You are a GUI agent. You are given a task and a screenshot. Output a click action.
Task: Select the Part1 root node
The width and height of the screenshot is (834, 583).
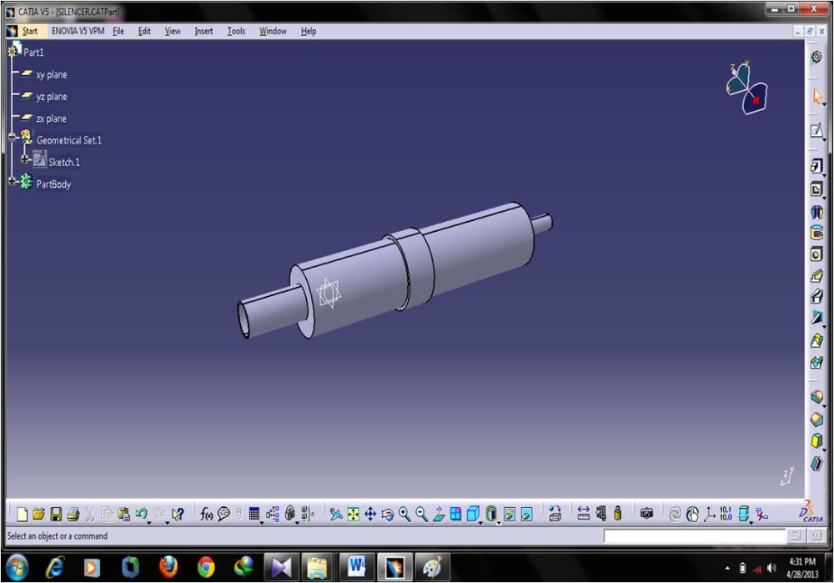click(x=33, y=53)
